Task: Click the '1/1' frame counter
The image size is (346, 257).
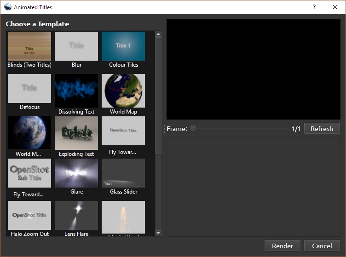Action: [296, 129]
